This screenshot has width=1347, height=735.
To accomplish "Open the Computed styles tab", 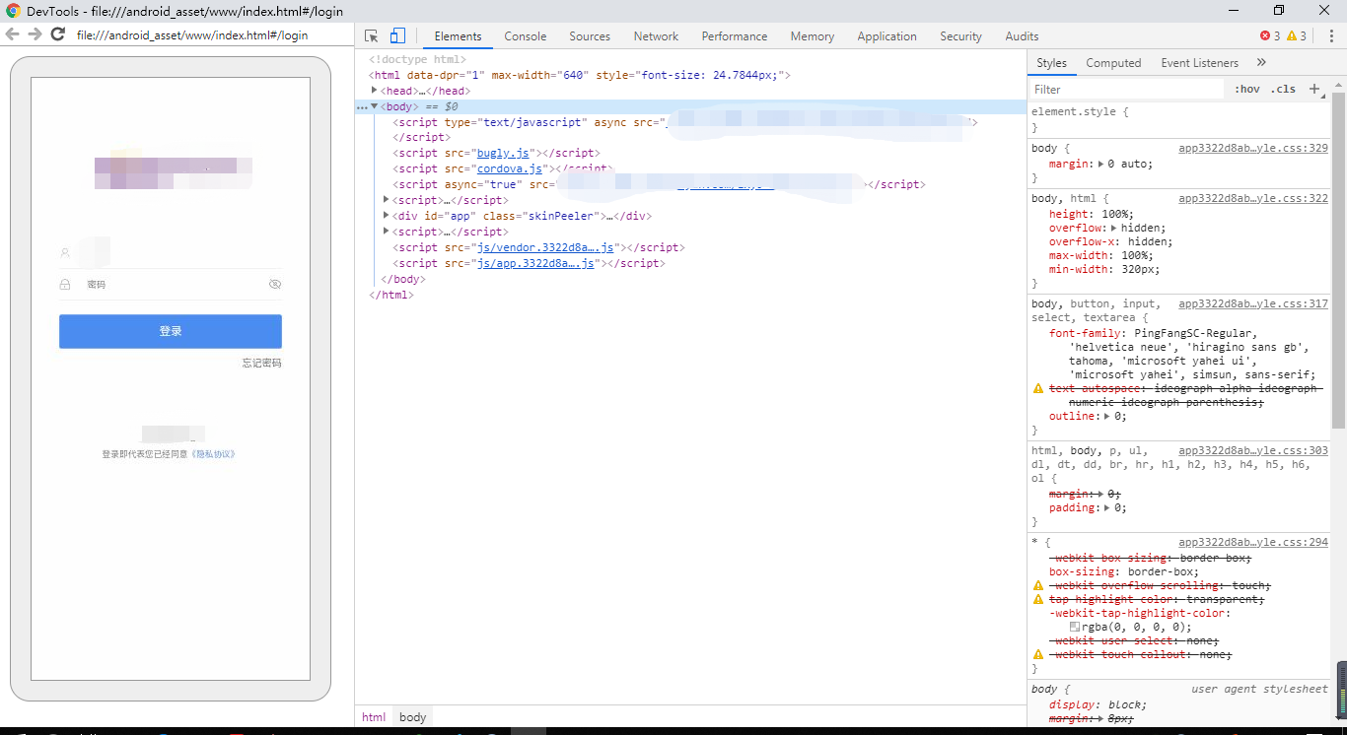I will pyautogui.click(x=1113, y=63).
